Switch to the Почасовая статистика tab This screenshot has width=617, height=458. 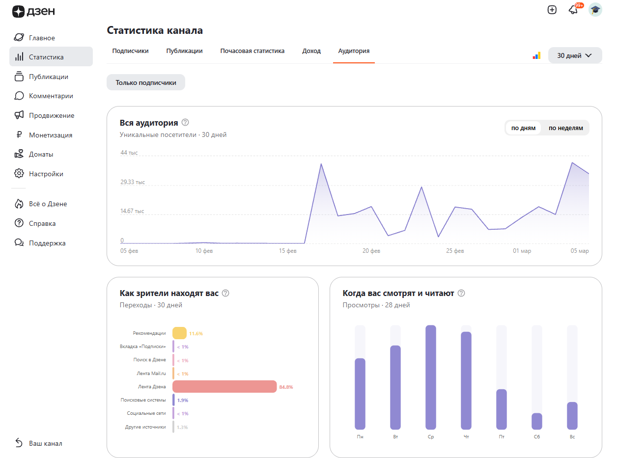[252, 51]
